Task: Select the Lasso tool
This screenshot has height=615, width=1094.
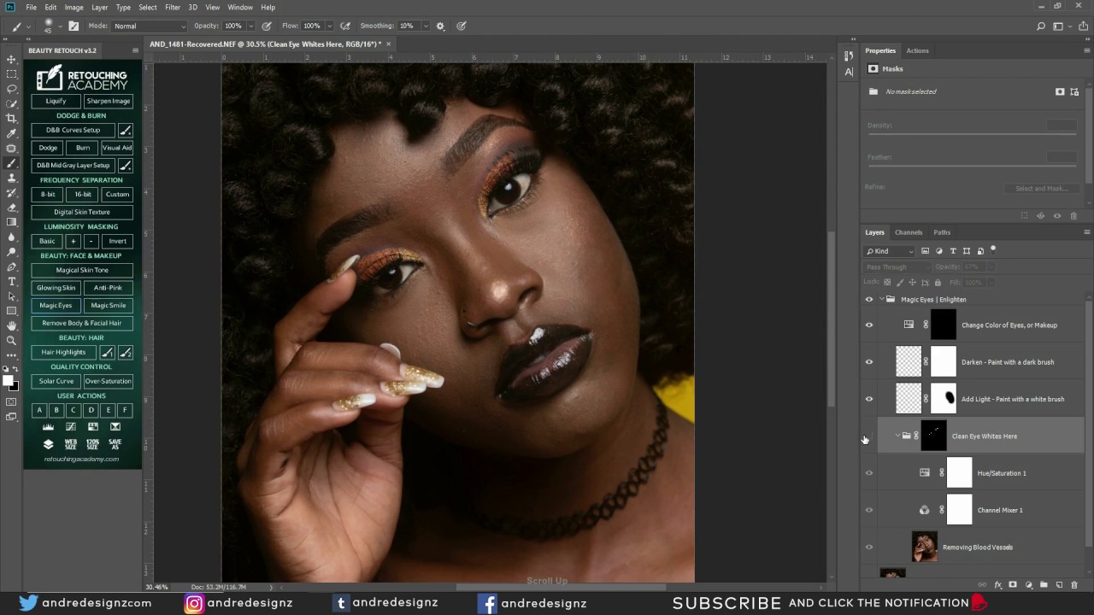Action: pyautogui.click(x=12, y=89)
